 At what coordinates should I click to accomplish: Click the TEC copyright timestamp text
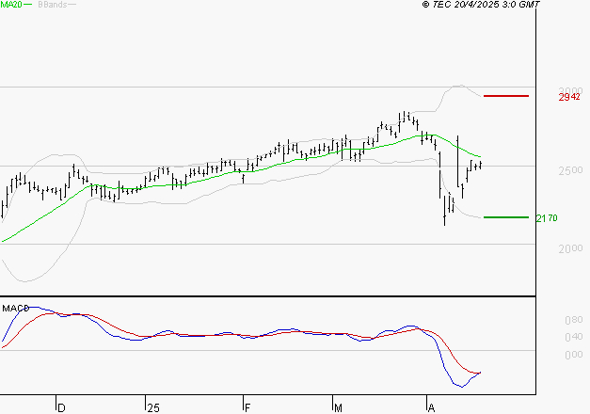[x=481, y=5]
